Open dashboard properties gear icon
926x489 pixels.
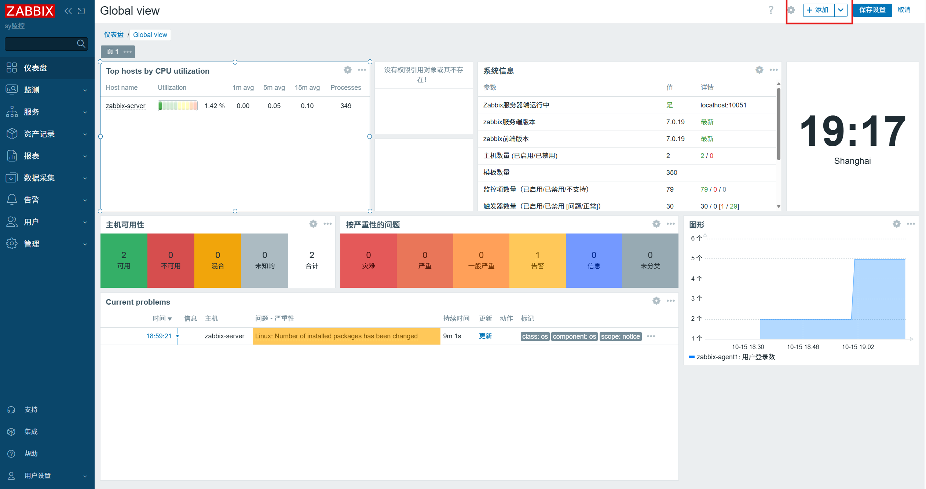(791, 10)
